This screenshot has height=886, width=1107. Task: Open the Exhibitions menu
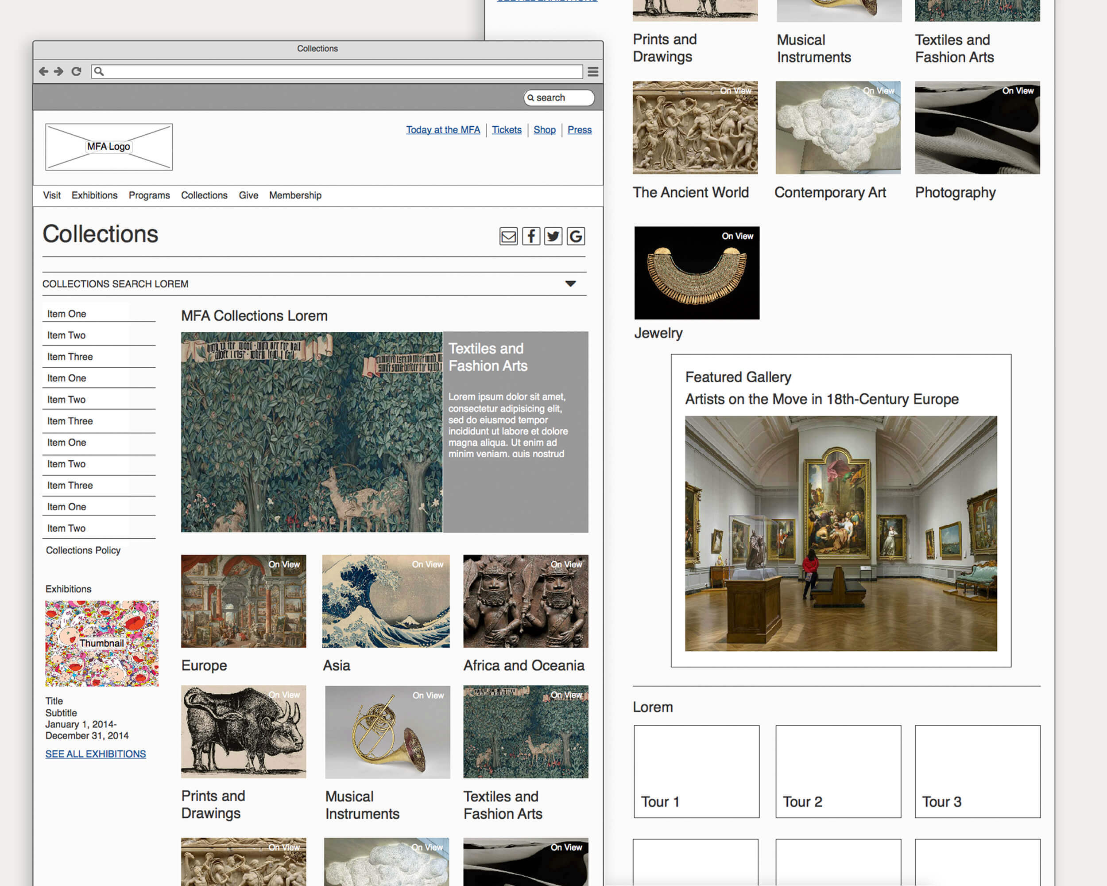click(94, 195)
